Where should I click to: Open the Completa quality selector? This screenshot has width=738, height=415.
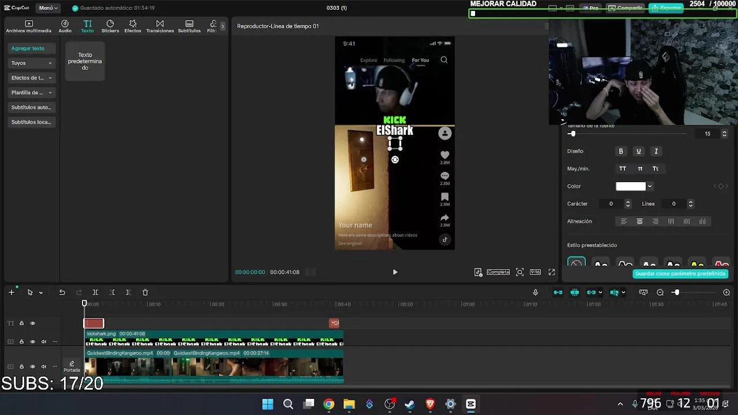click(498, 272)
